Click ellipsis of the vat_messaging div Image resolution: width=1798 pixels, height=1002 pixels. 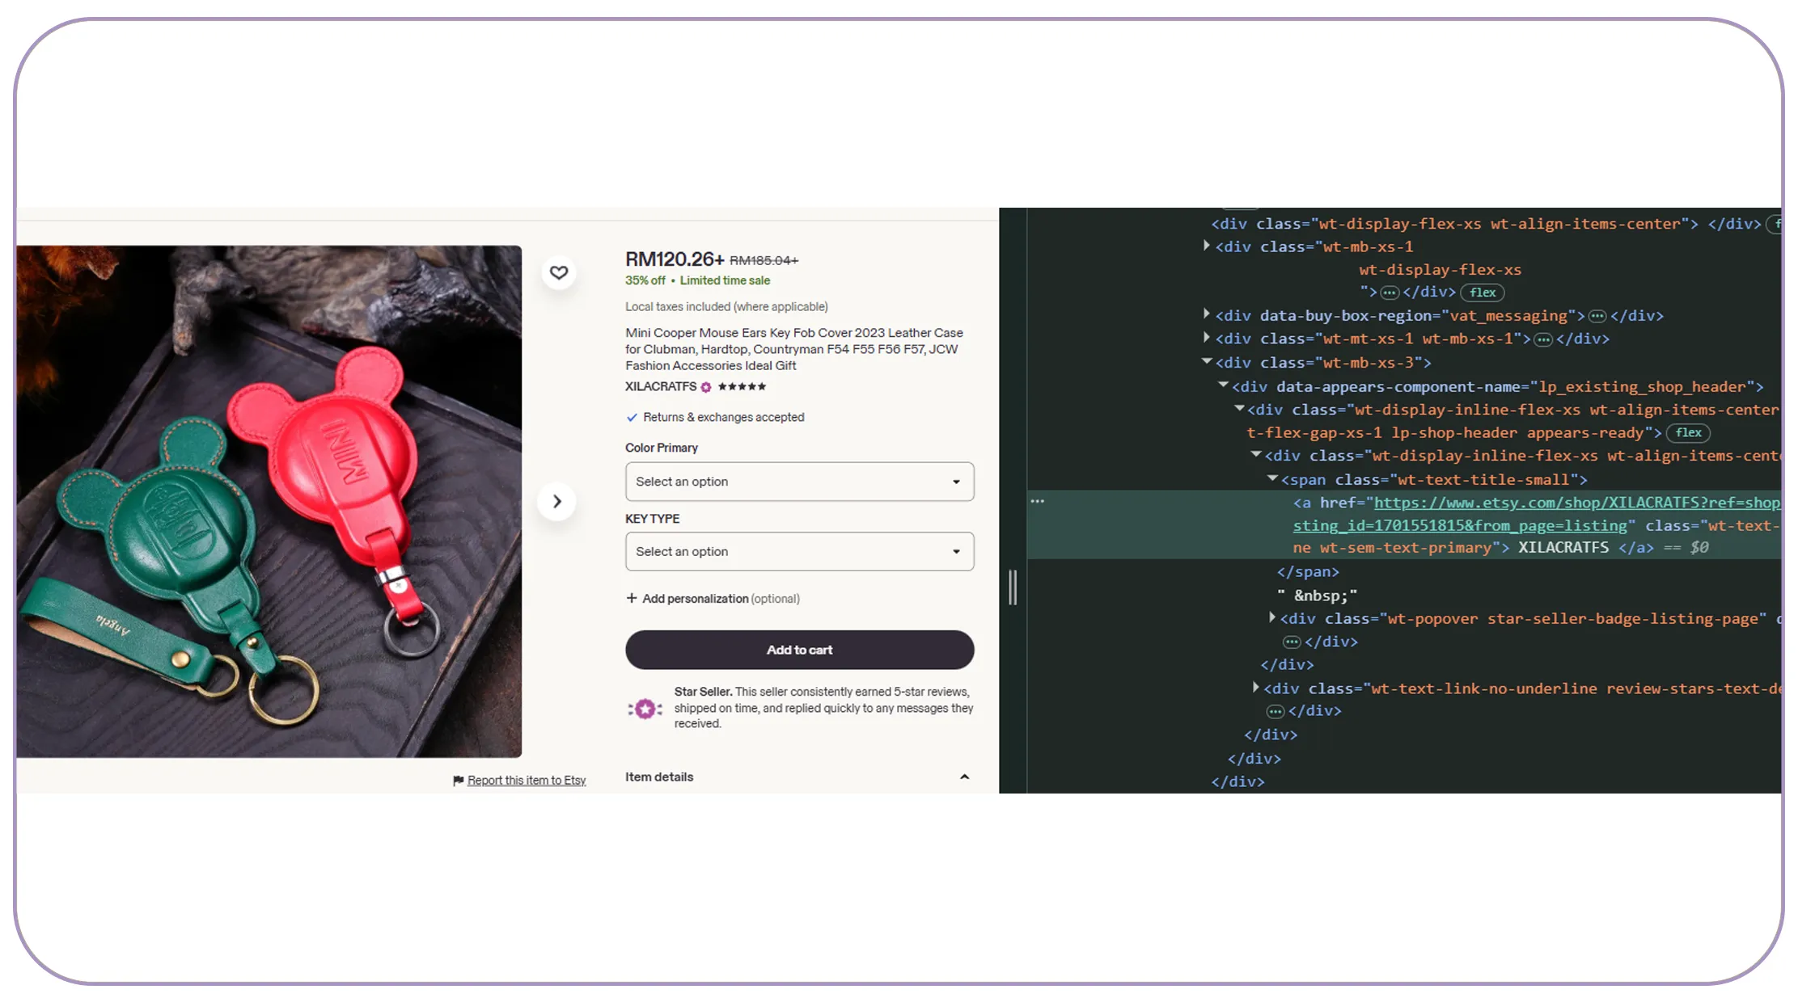click(1597, 316)
